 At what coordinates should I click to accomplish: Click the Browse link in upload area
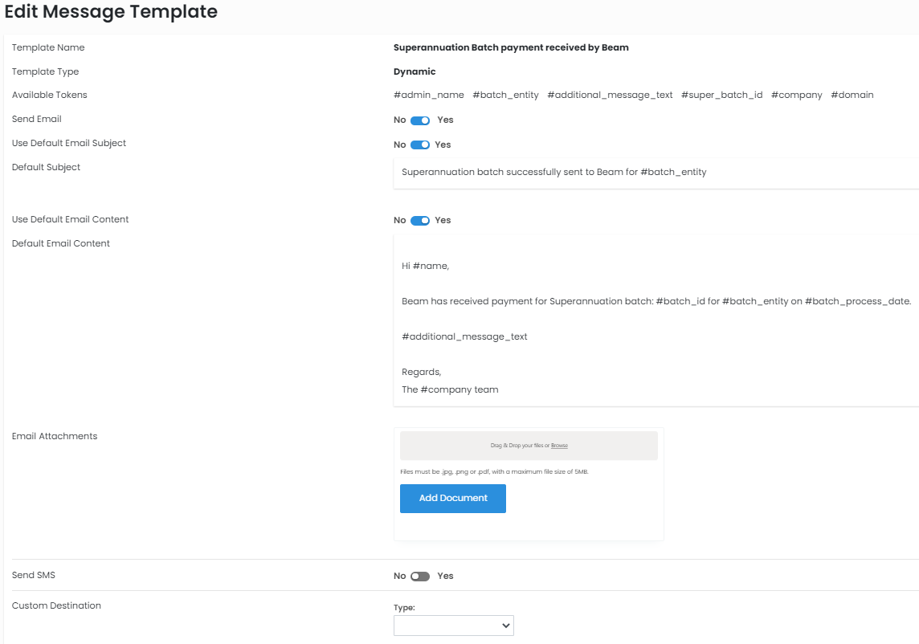559,446
